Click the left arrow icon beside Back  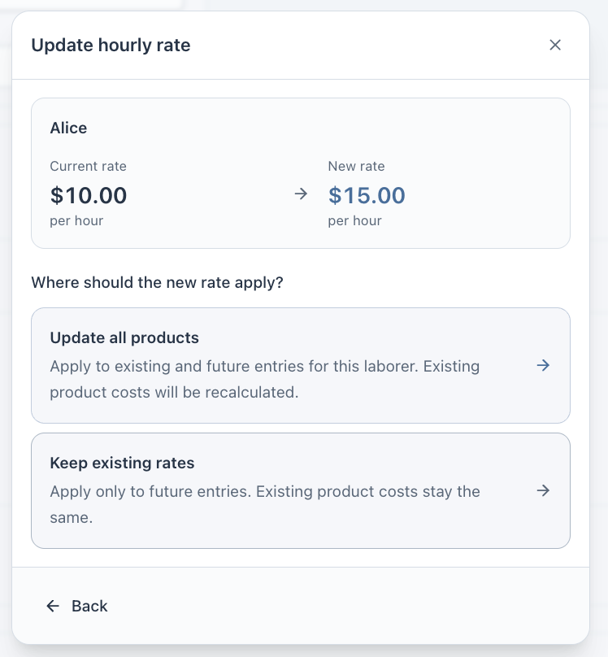53,606
